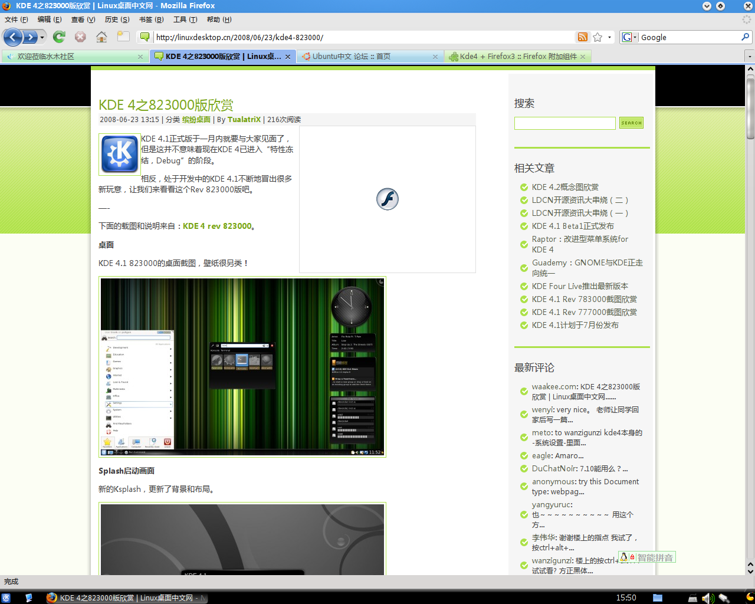Image resolution: width=755 pixels, height=604 pixels.
Task: Open the back/forward history dropdown arrow
Action: point(42,37)
